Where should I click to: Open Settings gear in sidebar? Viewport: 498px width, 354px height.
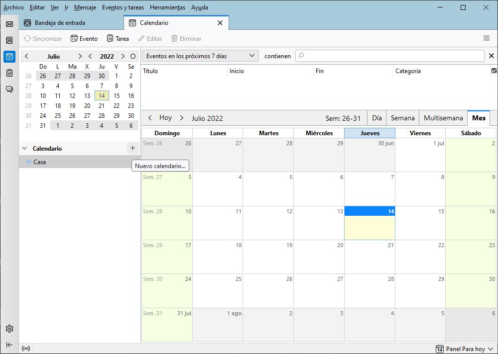(x=9, y=329)
